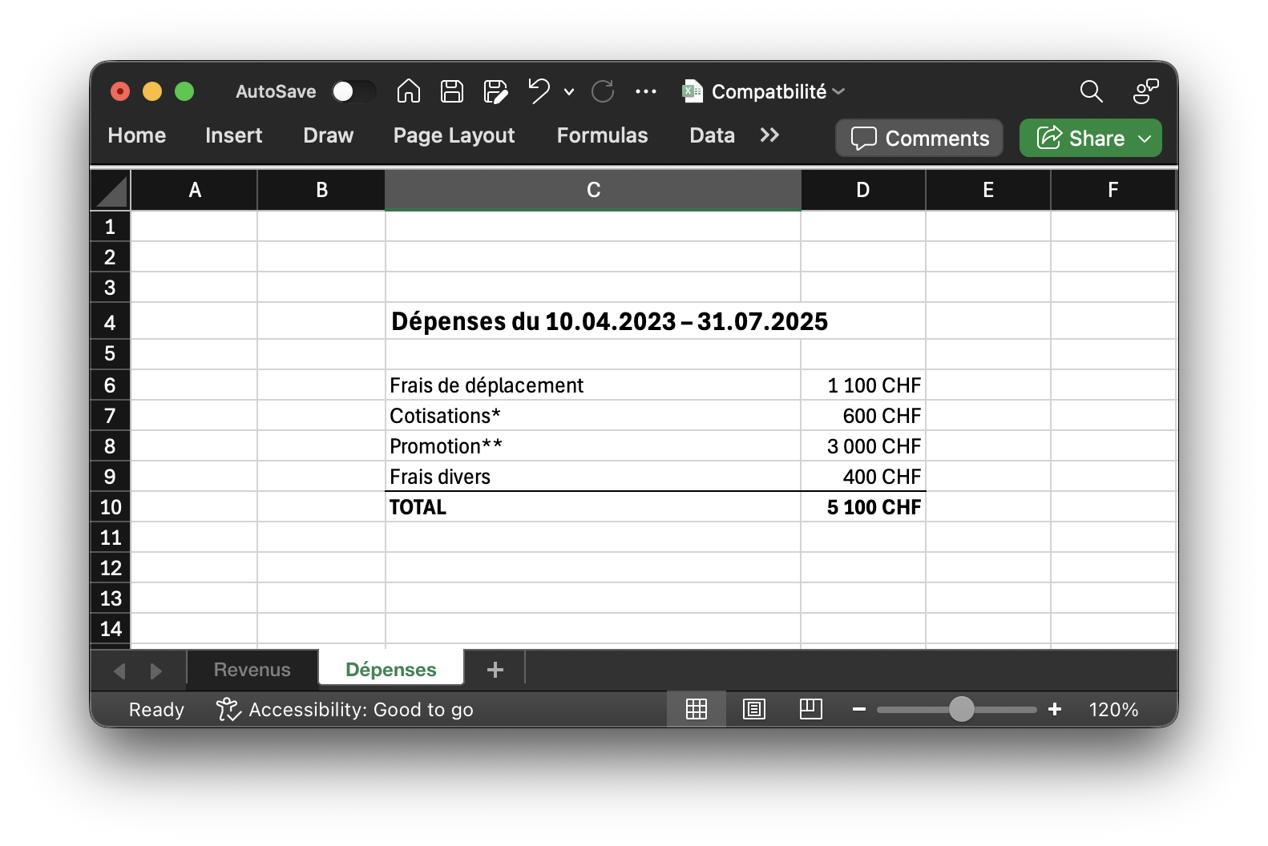This screenshot has width=1268, height=846.
Task: Select column E header
Action: click(x=988, y=190)
